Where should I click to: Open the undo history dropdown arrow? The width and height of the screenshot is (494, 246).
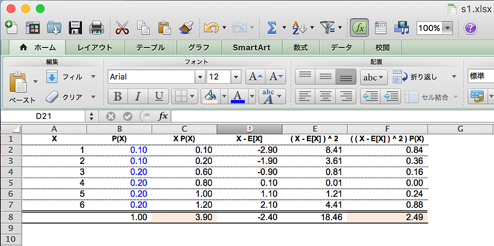[x=224, y=28]
